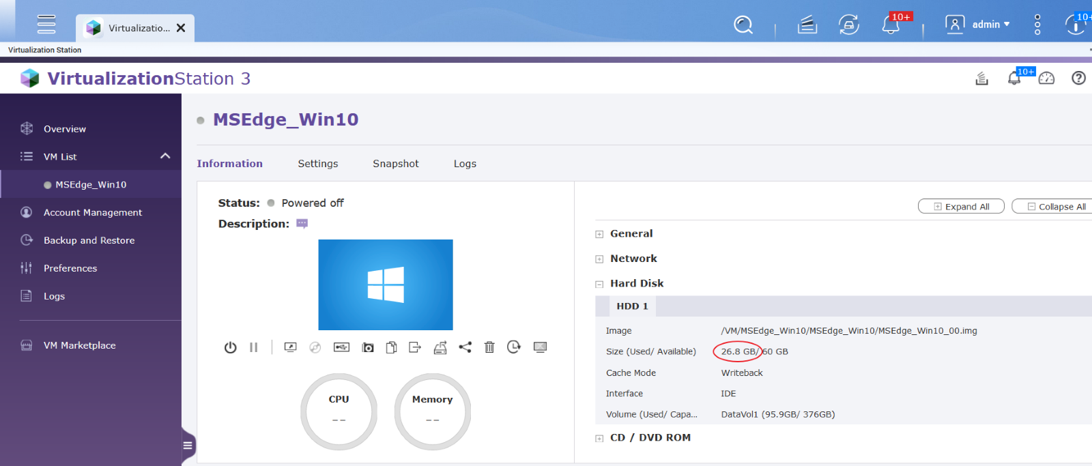Click the share VM icon
1092x466 pixels.
tap(465, 347)
